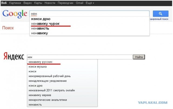Click the Найти button

tap(139, 57)
